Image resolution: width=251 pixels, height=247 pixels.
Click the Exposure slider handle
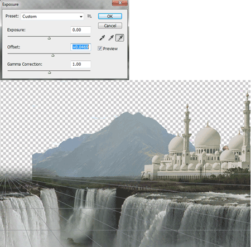pos(49,38)
